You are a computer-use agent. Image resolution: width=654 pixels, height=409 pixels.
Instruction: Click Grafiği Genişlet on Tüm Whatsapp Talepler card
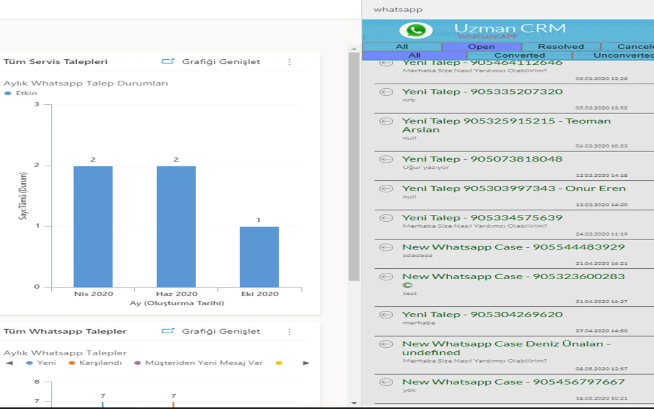[211, 331]
